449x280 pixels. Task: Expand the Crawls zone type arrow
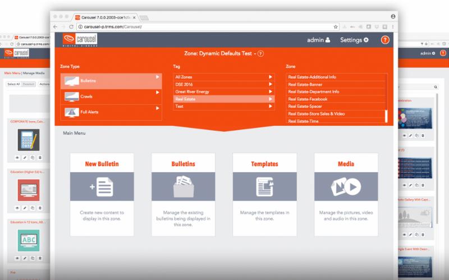(x=157, y=93)
